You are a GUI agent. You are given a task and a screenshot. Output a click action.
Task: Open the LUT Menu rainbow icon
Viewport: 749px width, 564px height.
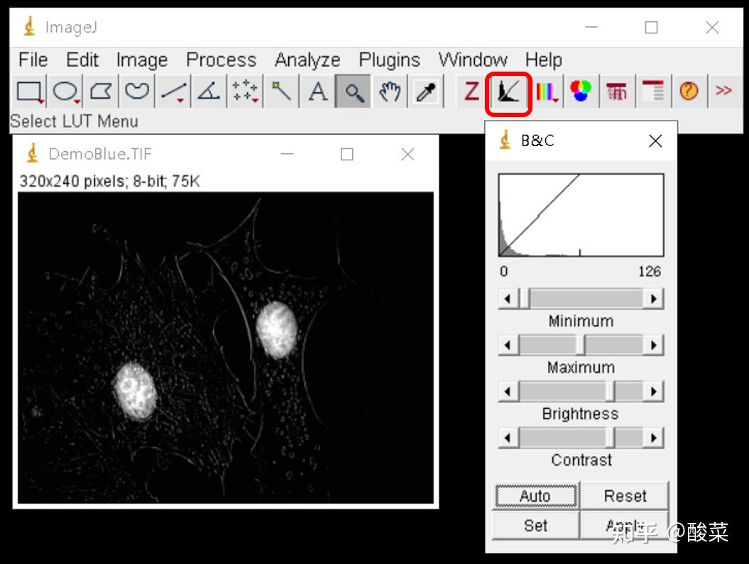[546, 91]
